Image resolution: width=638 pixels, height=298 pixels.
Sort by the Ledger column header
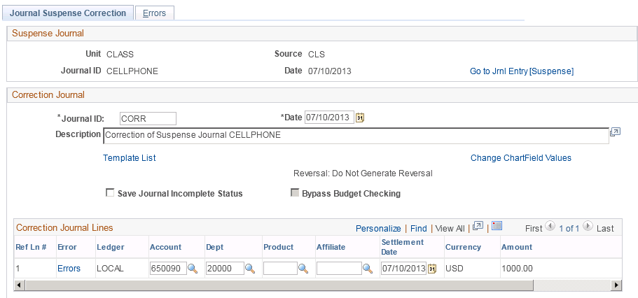pos(110,247)
